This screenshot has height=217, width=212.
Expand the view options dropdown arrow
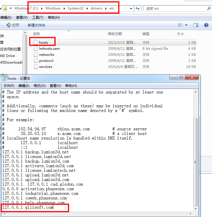[x=186, y=25]
